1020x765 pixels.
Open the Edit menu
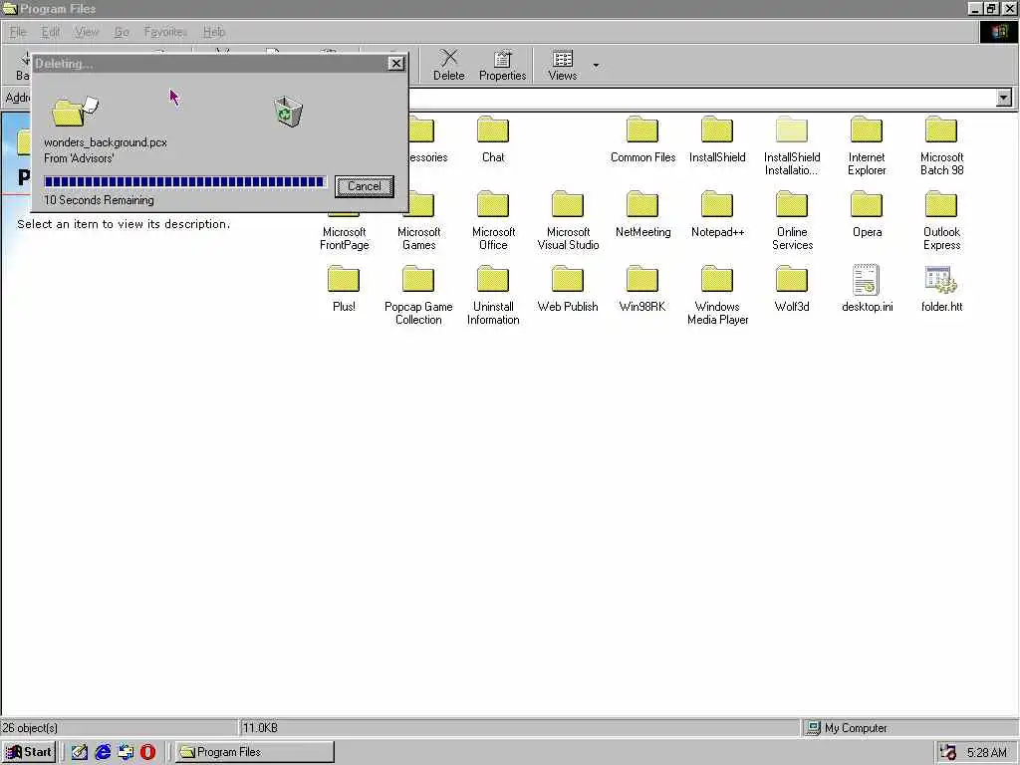(x=50, y=31)
